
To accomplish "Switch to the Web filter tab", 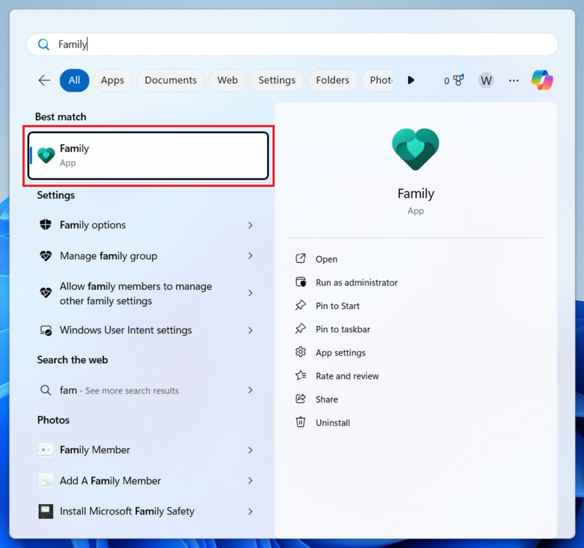I will point(228,80).
